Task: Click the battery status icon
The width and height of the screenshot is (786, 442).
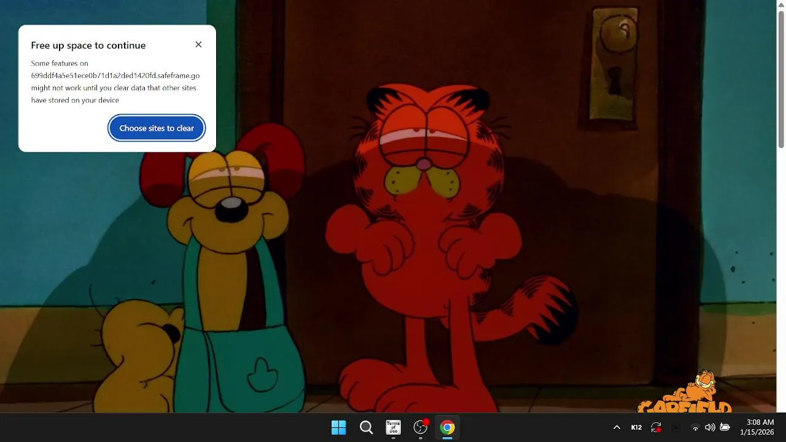Action: tap(725, 427)
